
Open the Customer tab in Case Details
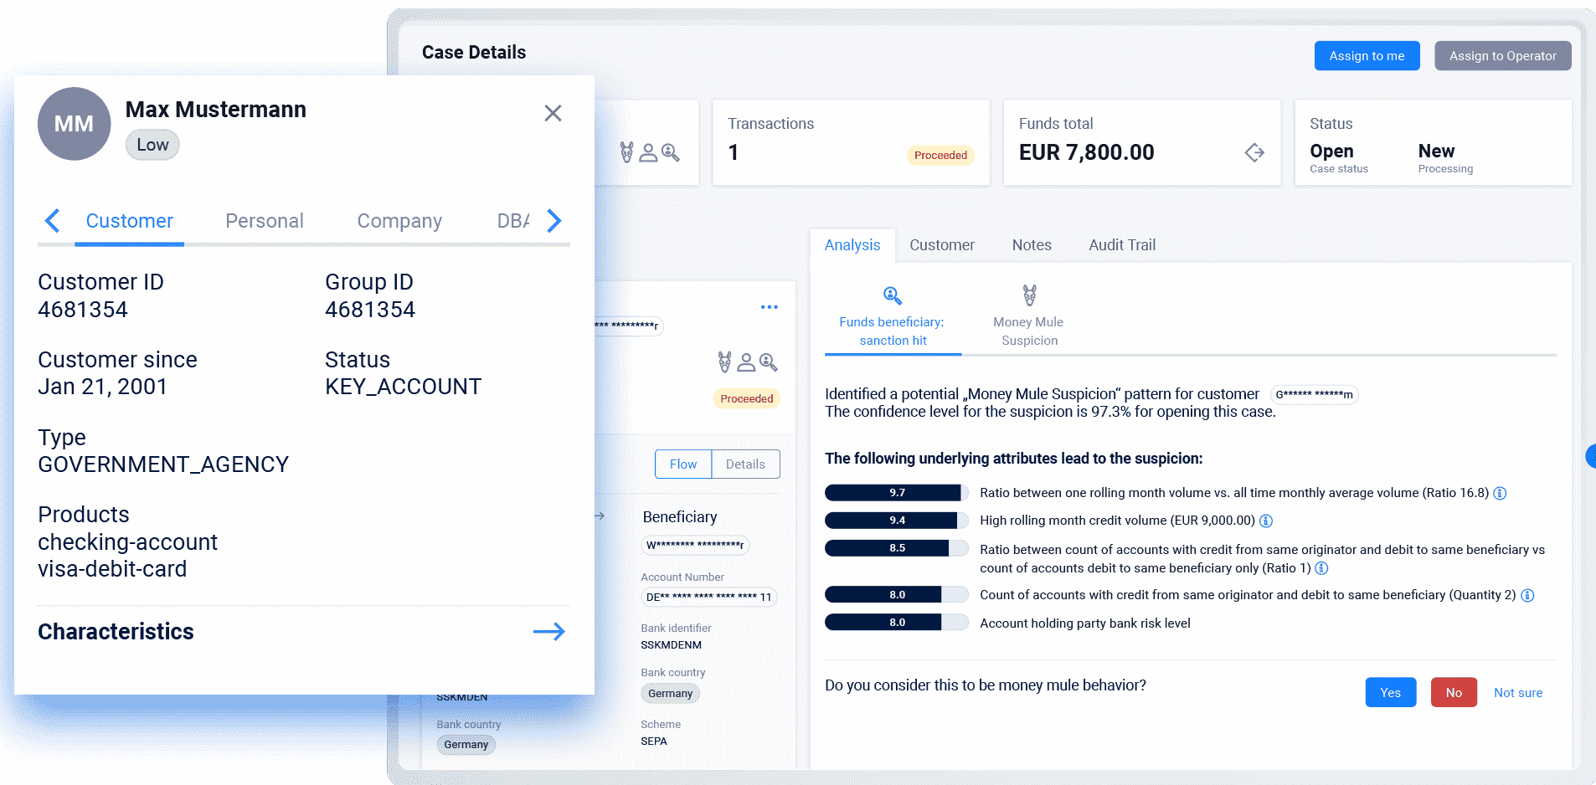tap(942, 245)
